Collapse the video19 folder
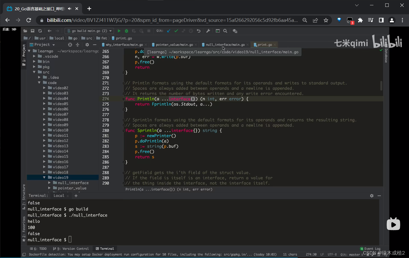The height and width of the screenshot is (258, 409). point(44,178)
